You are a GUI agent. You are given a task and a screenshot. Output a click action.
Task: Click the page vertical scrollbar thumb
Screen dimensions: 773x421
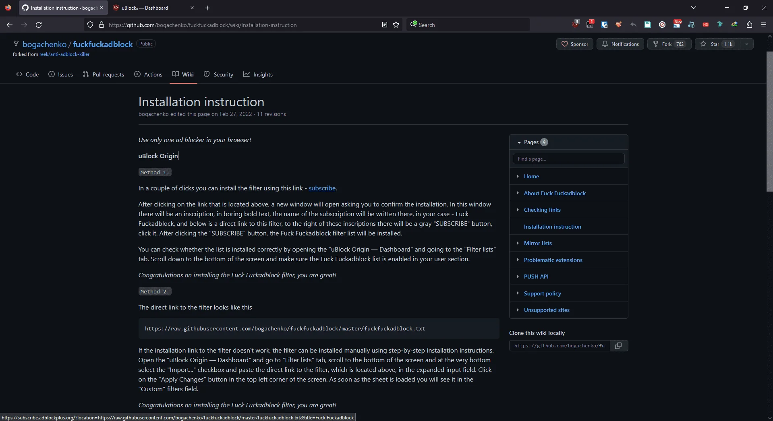tap(769, 121)
